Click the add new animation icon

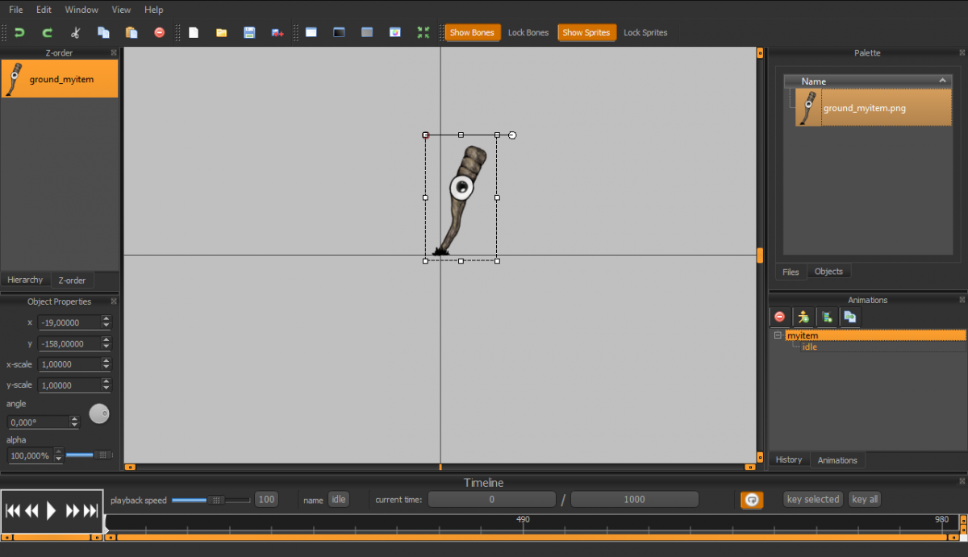pos(826,317)
